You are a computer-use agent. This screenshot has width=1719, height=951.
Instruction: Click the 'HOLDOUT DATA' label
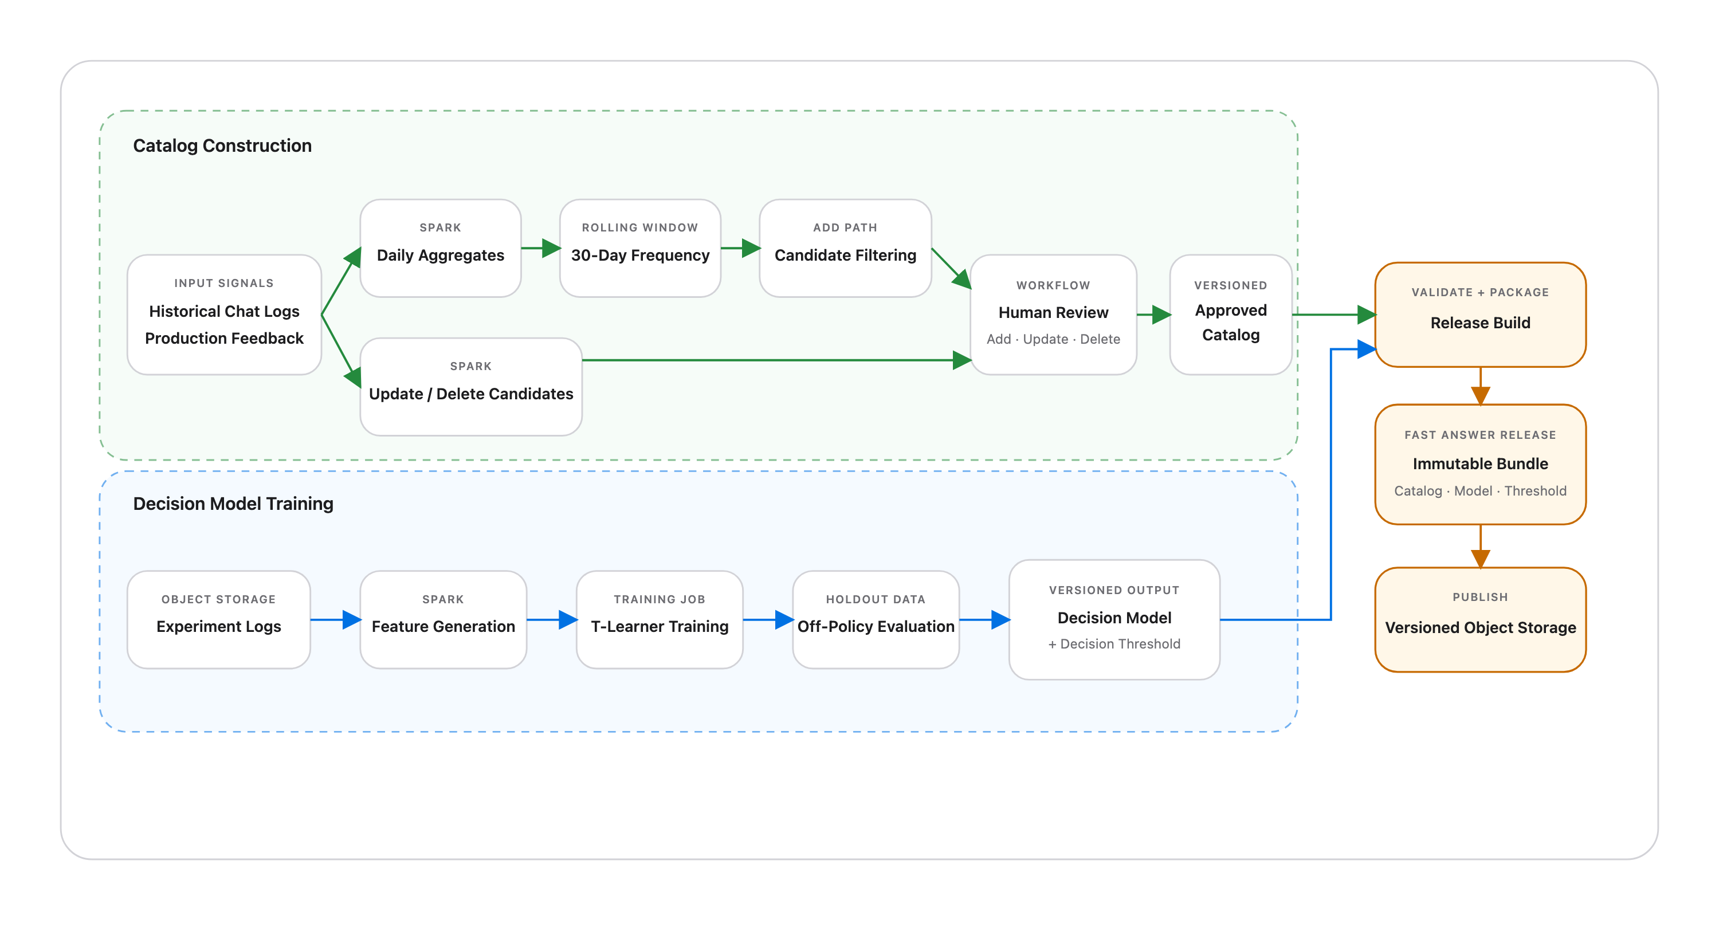point(876,599)
